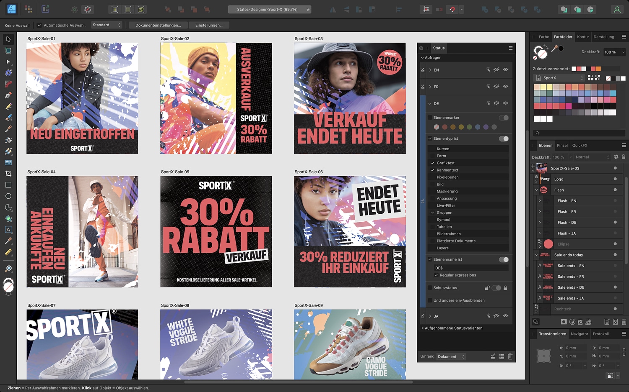The width and height of the screenshot is (629, 392).
Task: Pick the red Ebenenmarker color dot
Action: [445, 127]
